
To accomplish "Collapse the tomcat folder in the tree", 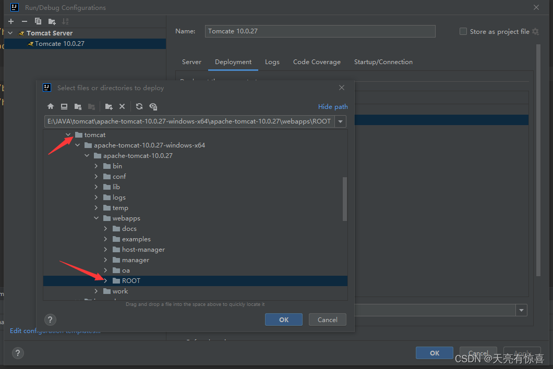I will tap(68, 134).
